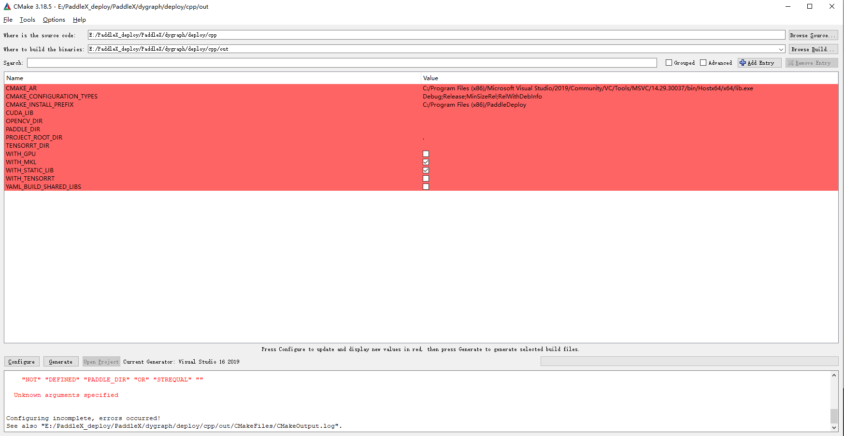Viewport: 844px width, 436px height.
Task: Click the CMake logo in title bar
Action: coord(7,7)
